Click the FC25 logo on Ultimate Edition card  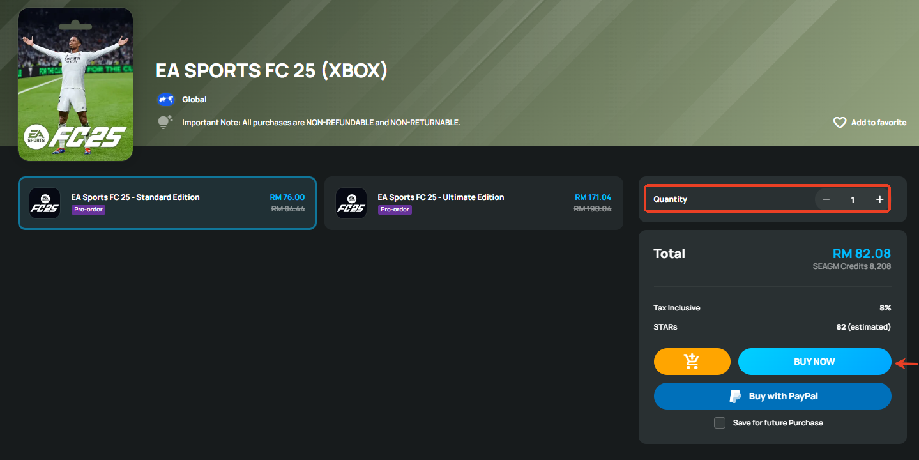tap(351, 203)
